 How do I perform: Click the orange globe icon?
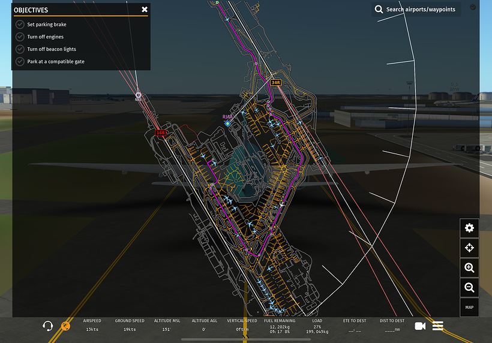coord(65,326)
